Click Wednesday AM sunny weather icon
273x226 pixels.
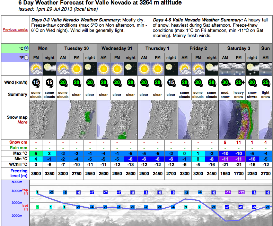click(104, 69)
